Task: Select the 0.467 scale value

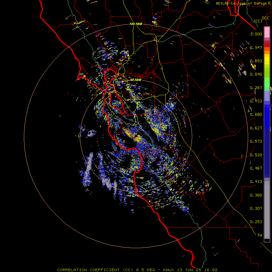Action: 256,168
